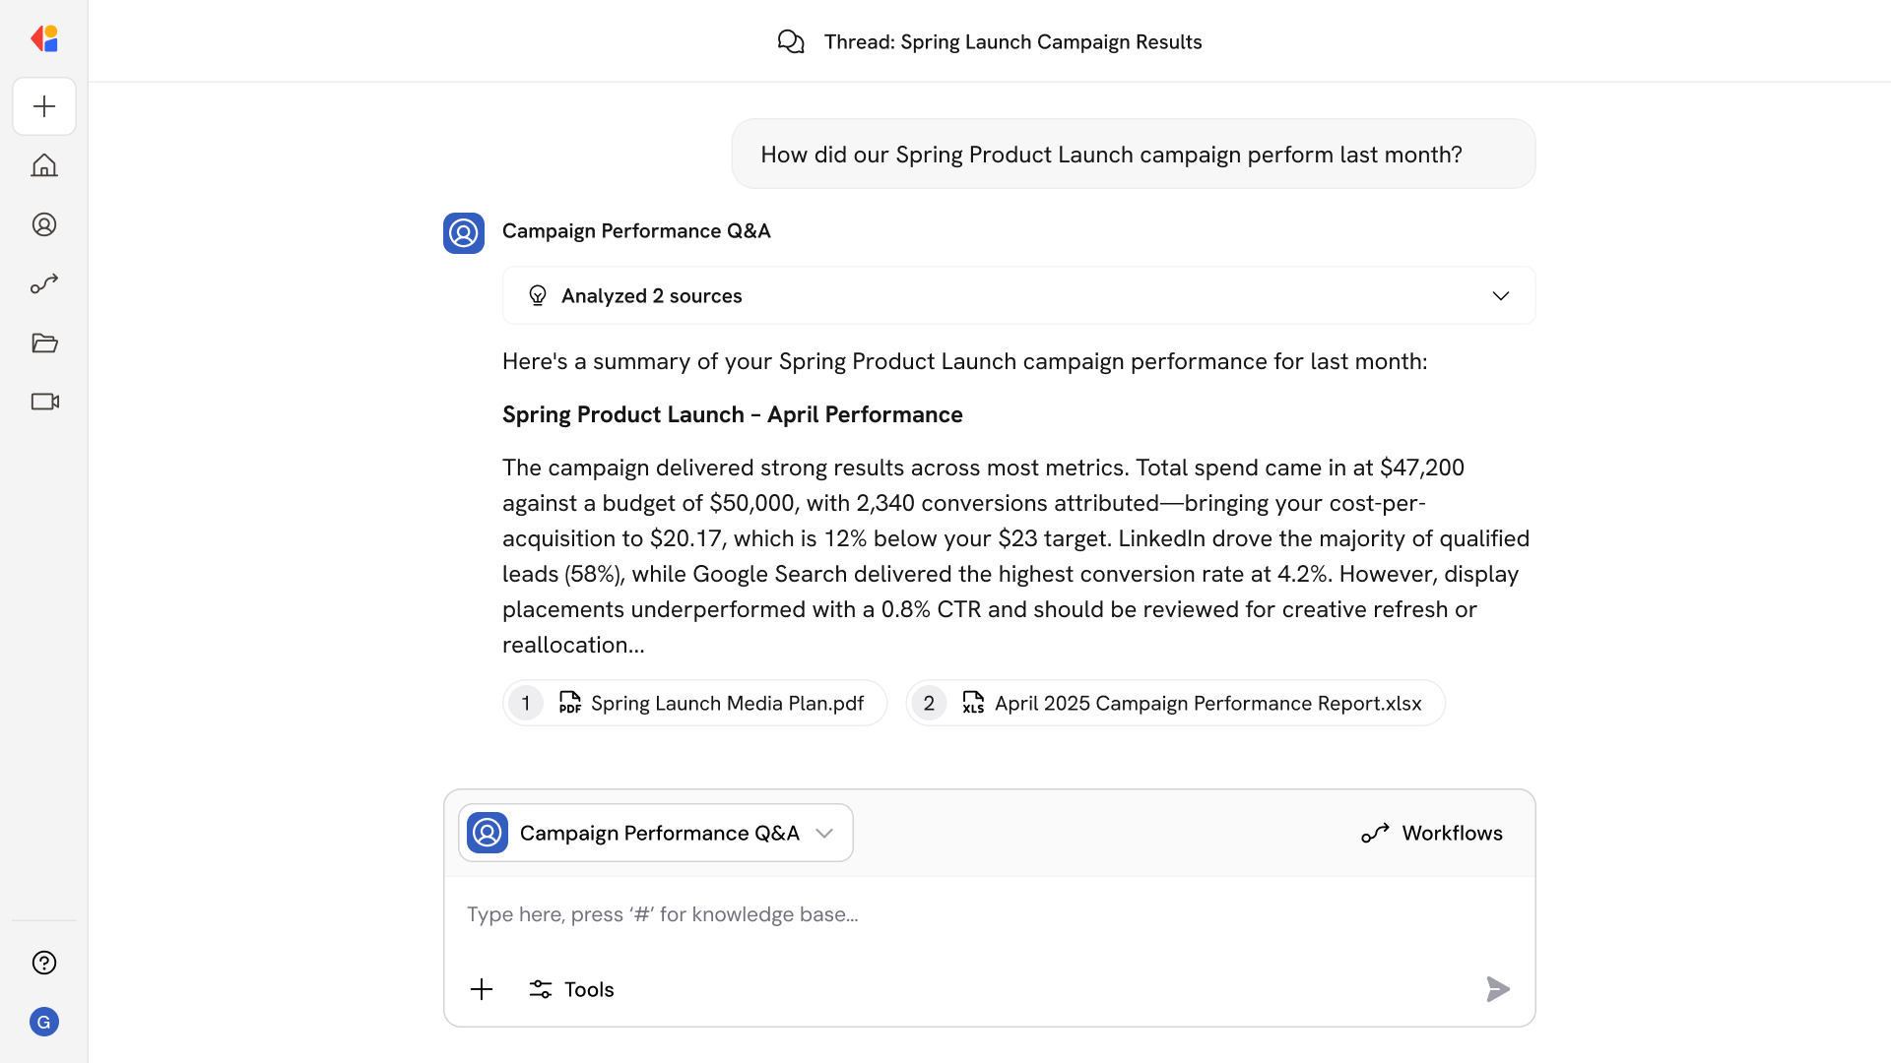Open Spring Launch Media Plan.pdf source
This screenshot has height=1063, width=1891.
(694, 703)
